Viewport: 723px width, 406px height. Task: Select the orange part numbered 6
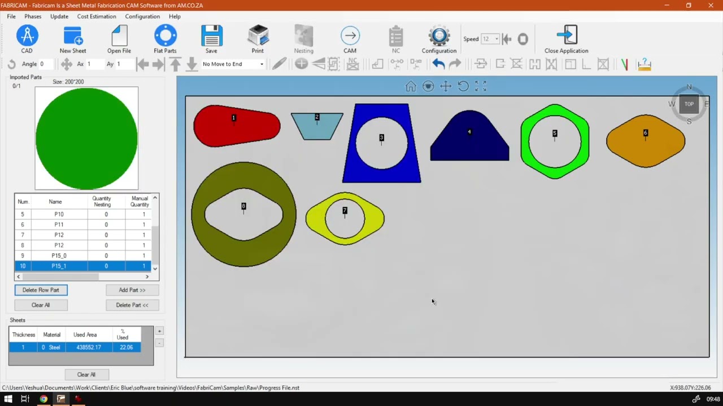[646, 141]
